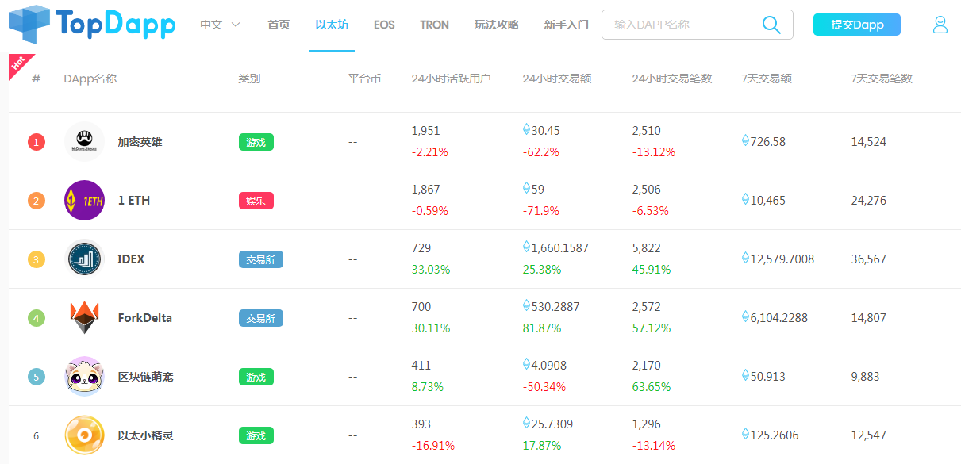The width and height of the screenshot is (961, 464).
Task: Select the 36,567 weekly transactions value
Action: 868,259
